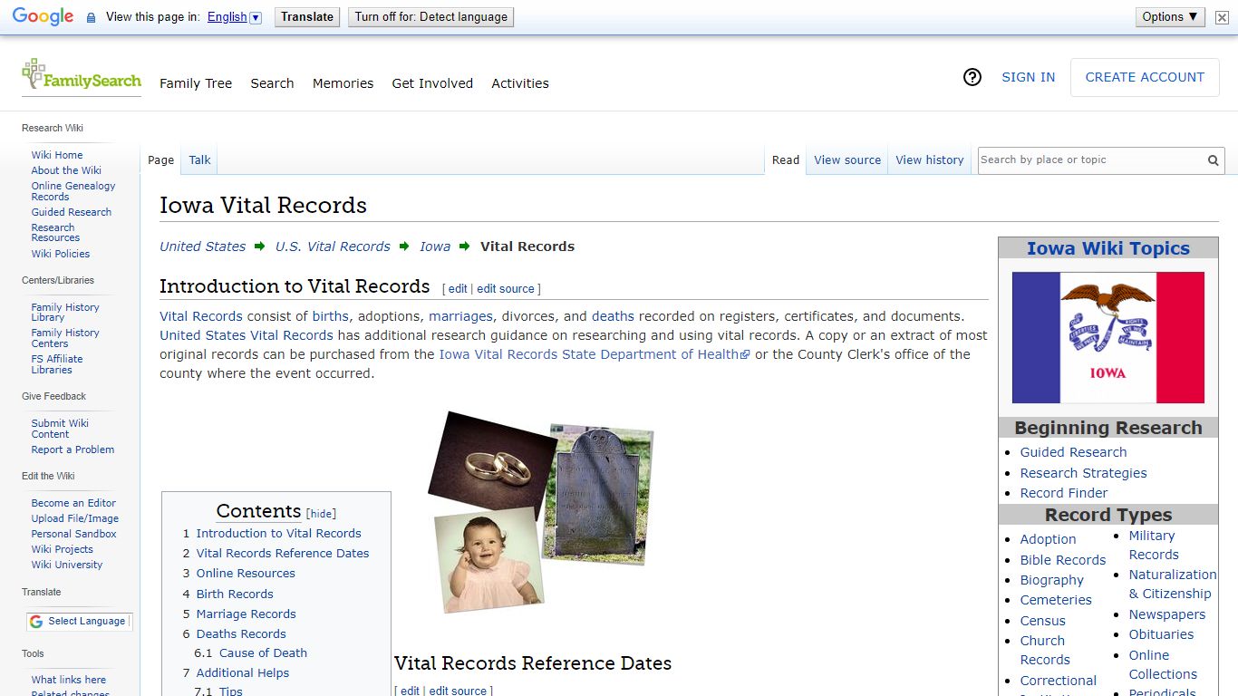Open Newspapers record type
Screen dimensions: 1238x696
point(1166,614)
